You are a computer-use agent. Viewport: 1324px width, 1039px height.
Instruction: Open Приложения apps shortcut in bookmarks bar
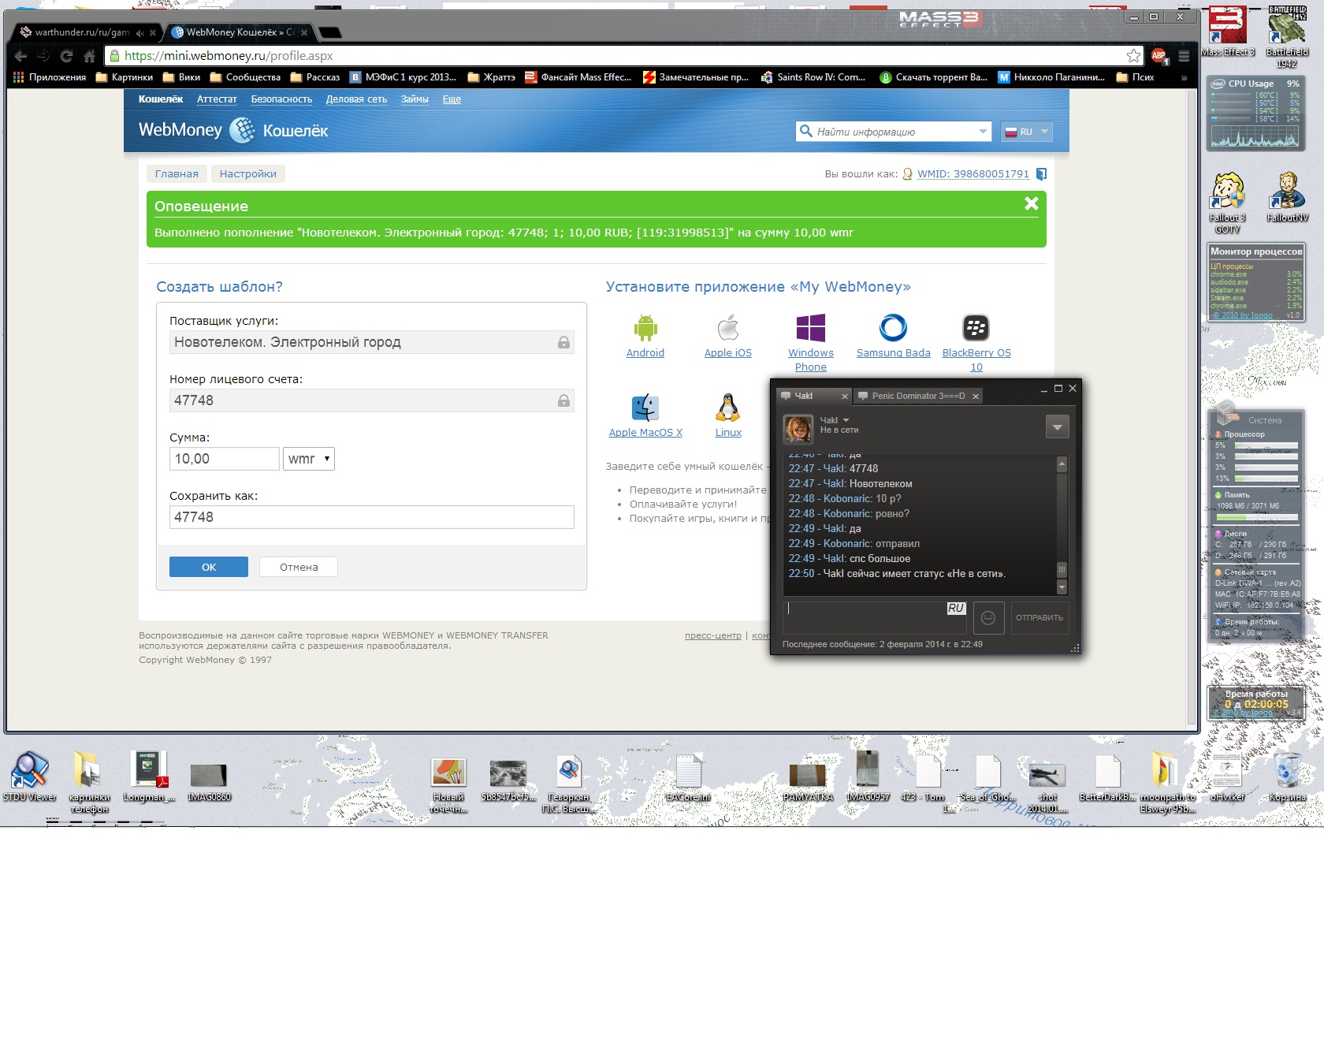[50, 77]
